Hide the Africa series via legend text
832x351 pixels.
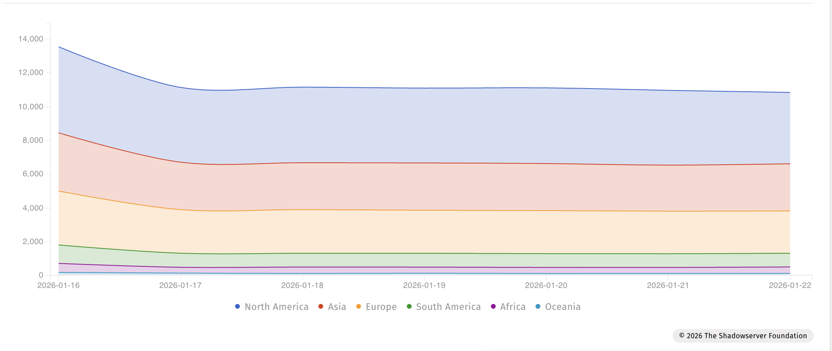click(513, 307)
